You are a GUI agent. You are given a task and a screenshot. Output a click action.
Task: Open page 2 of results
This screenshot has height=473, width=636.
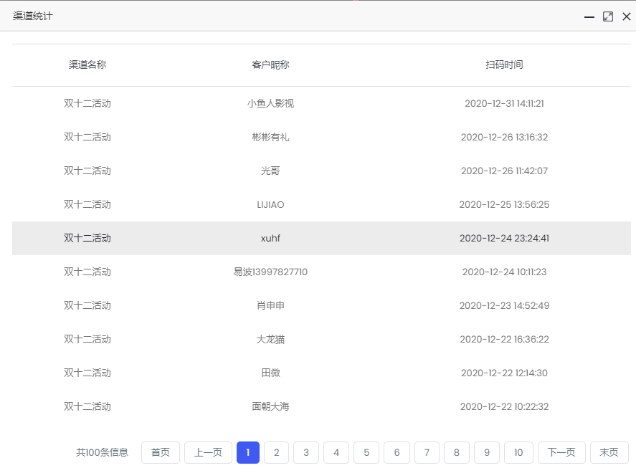[x=276, y=452]
